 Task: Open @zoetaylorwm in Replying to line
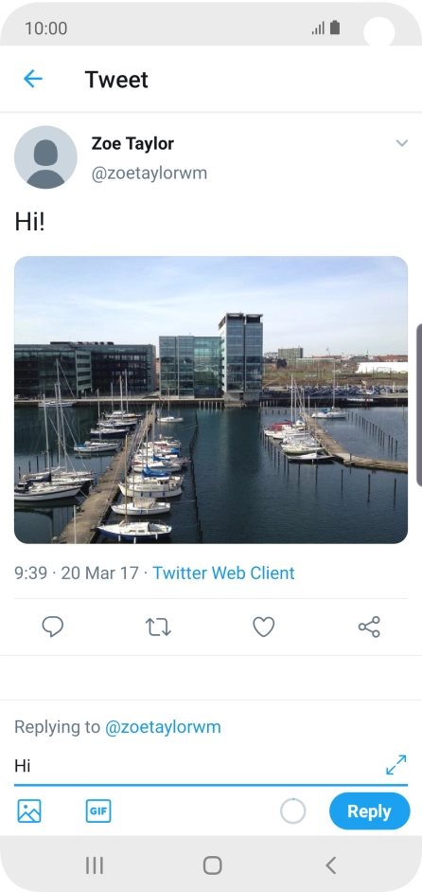pos(163,726)
